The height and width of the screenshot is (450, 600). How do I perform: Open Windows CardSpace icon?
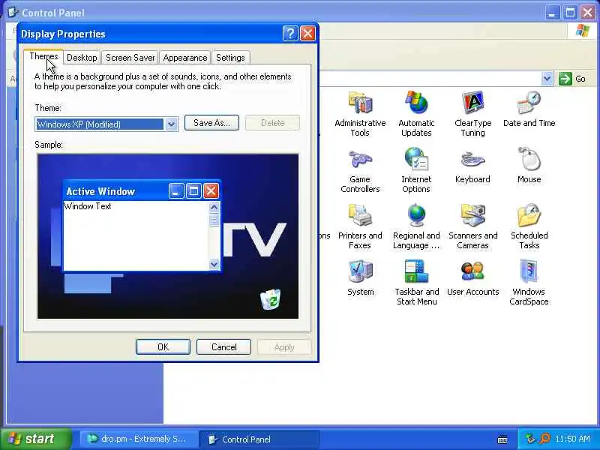tap(529, 271)
